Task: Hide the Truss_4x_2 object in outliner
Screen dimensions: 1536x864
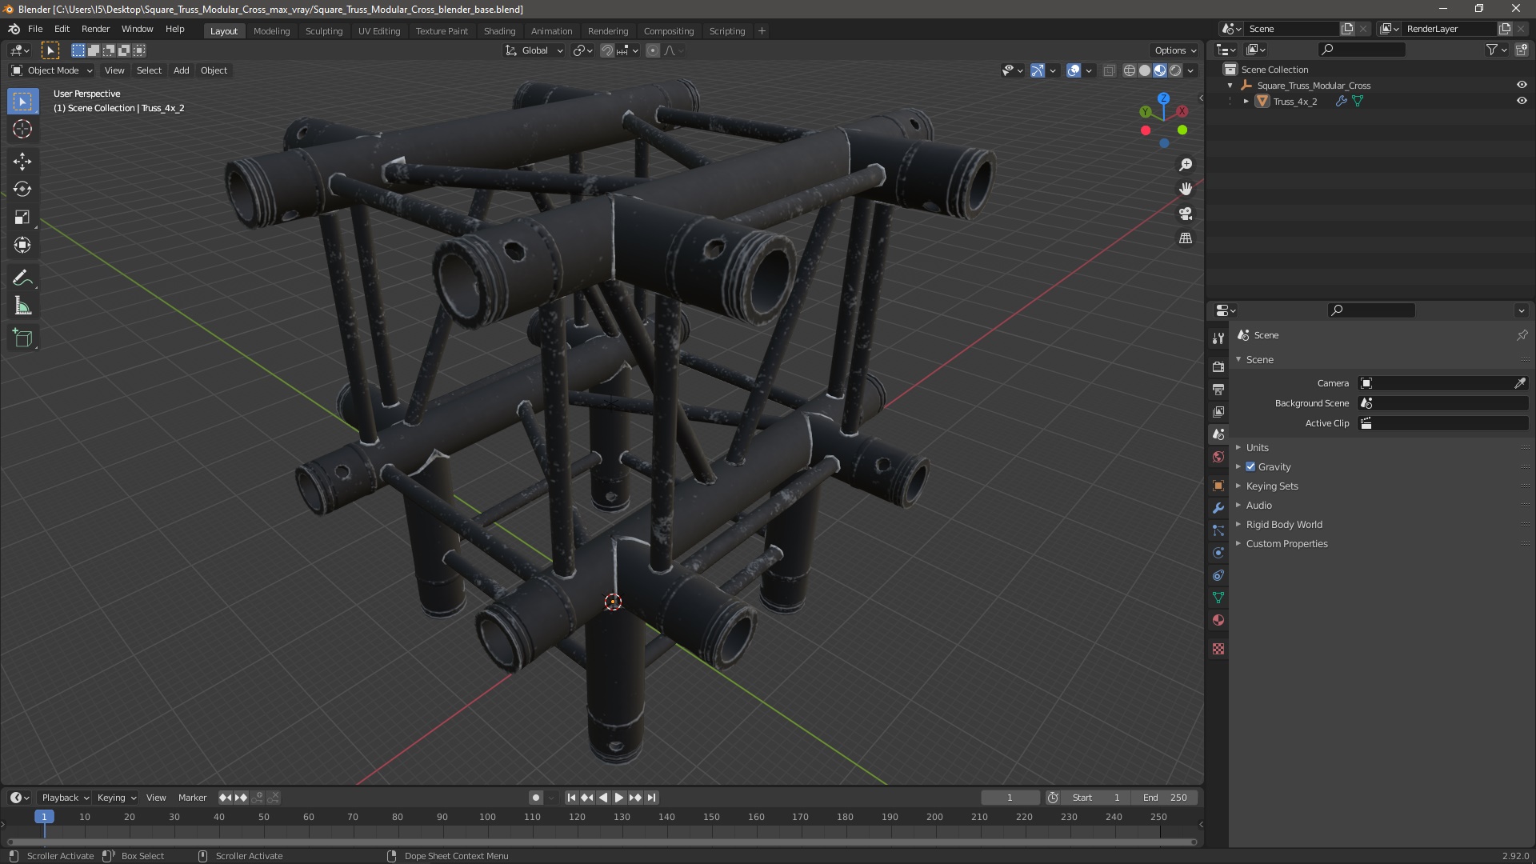Action: 1522,101
